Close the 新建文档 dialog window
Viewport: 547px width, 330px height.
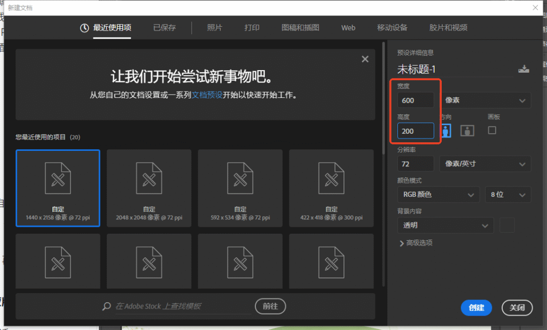pyautogui.click(x=535, y=7)
